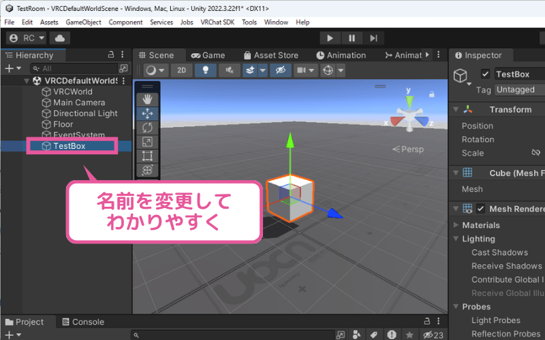The height and width of the screenshot is (340, 545).
Task: Select the Scale tool
Action: [147, 141]
